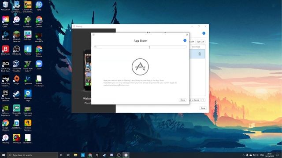The height and width of the screenshot is (158, 282).
Task: Select the iTunes desktop icon
Action: [17, 21]
